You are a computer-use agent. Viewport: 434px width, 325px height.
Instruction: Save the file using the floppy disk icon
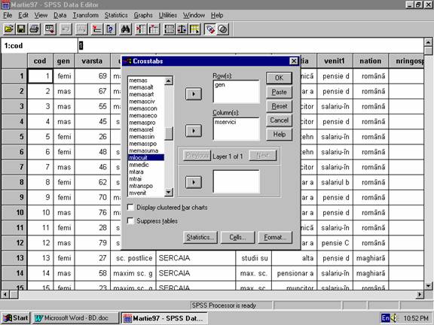[x=21, y=29]
